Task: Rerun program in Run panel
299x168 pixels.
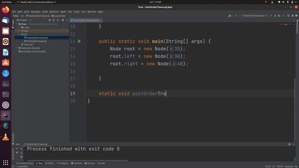Action: [x=17, y=148]
